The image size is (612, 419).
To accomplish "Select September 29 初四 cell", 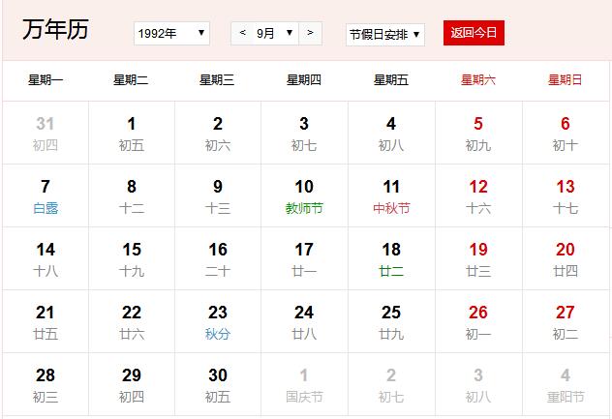I will click(132, 384).
